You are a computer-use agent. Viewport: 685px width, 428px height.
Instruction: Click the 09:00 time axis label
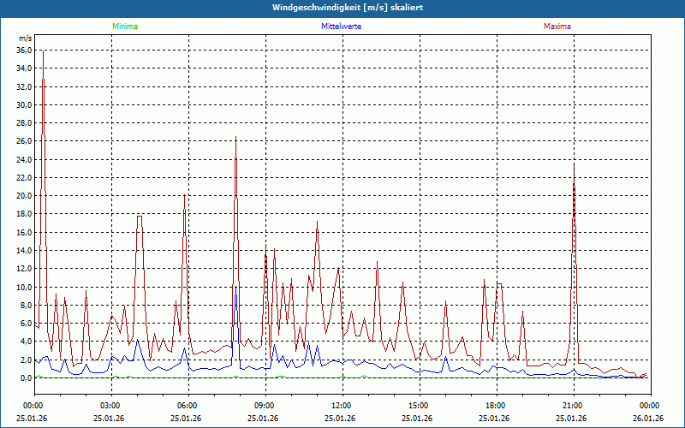point(265,405)
